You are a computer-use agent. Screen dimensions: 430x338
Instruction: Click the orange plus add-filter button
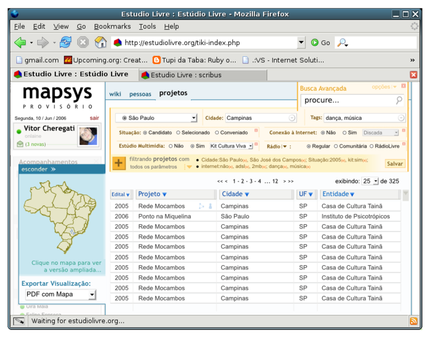pyautogui.click(x=118, y=163)
